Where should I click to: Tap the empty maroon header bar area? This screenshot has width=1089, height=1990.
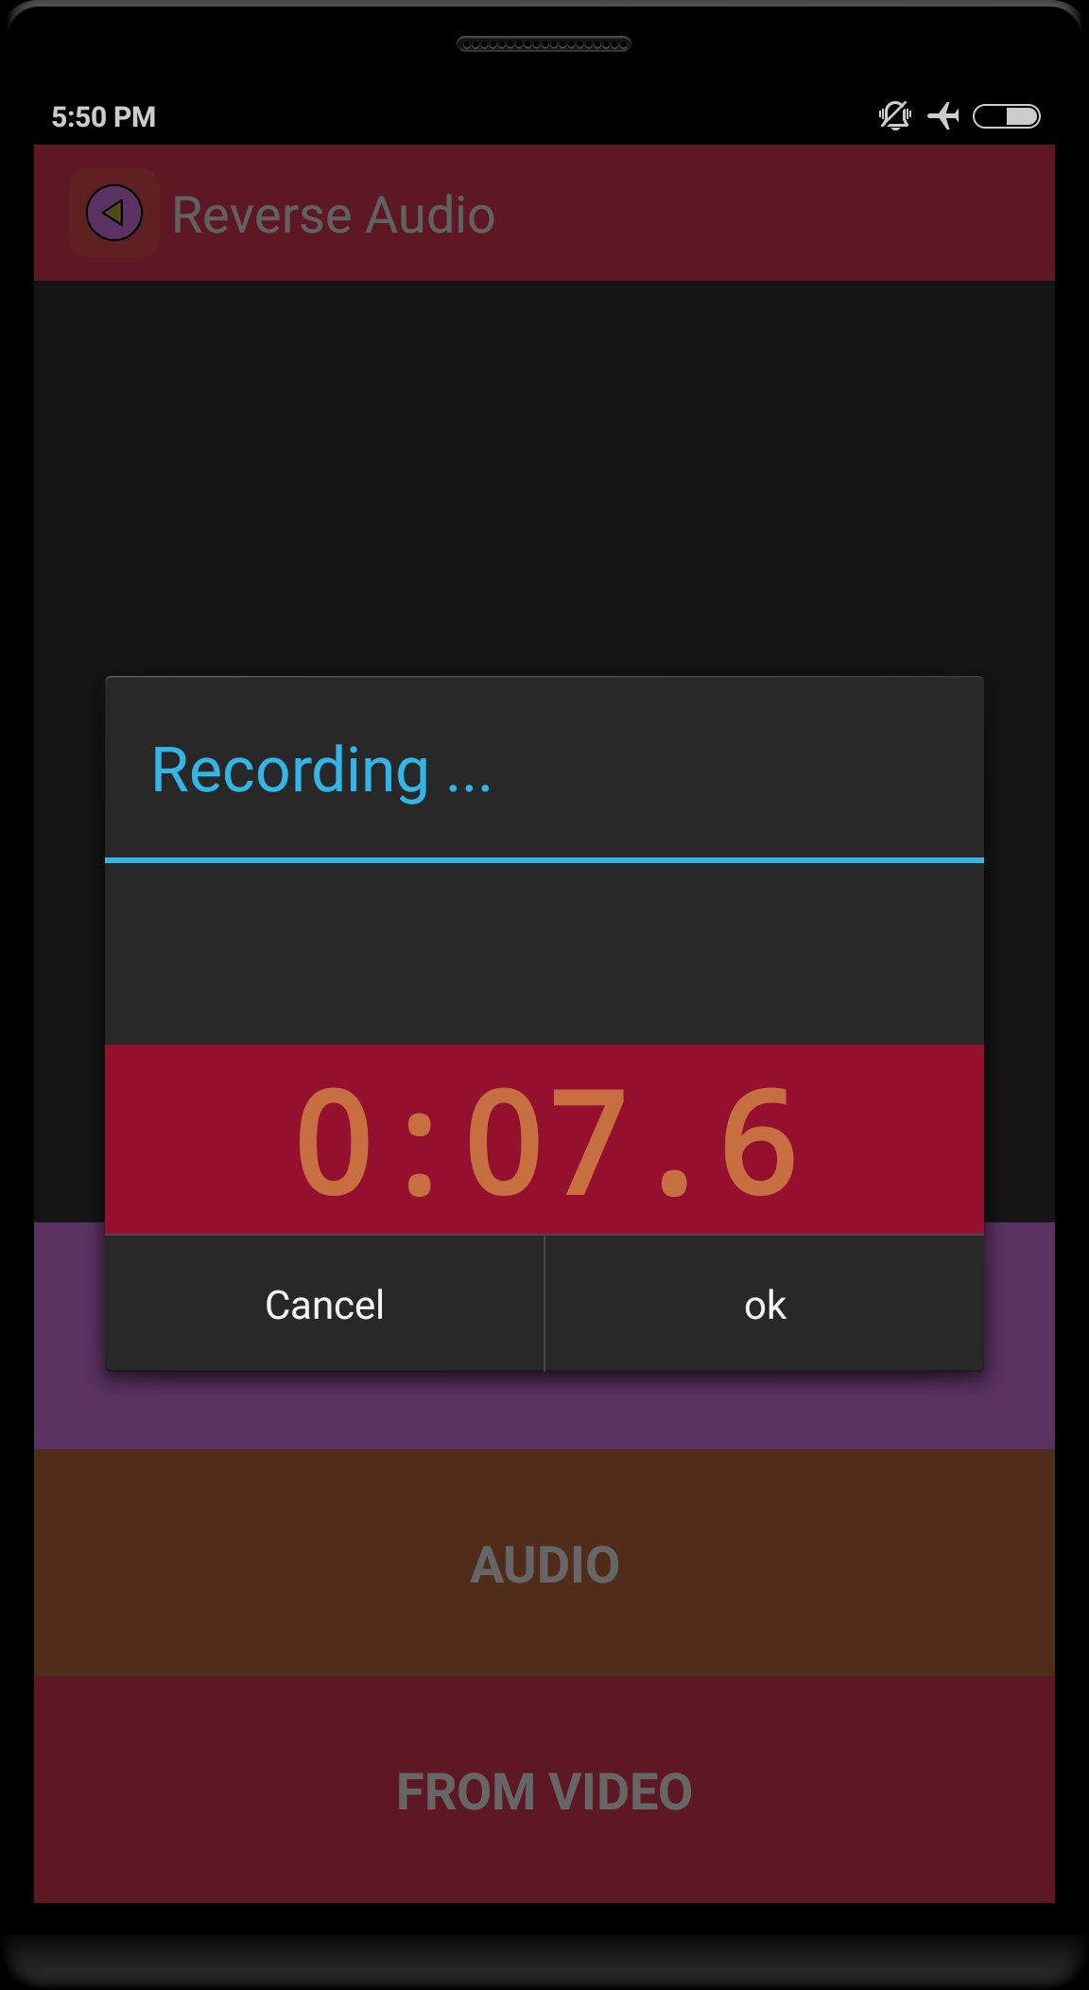[x=775, y=213]
